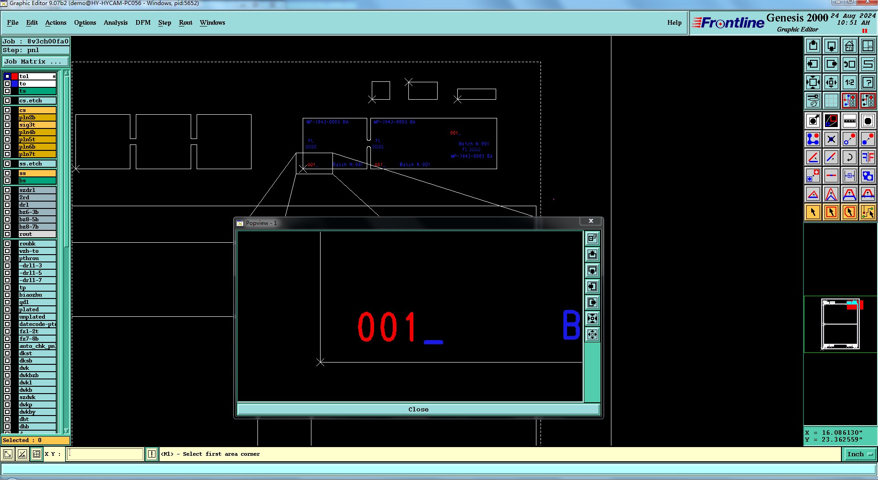
Task: Toggle the checkbox for layer drl
Action: pyautogui.click(x=7, y=205)
